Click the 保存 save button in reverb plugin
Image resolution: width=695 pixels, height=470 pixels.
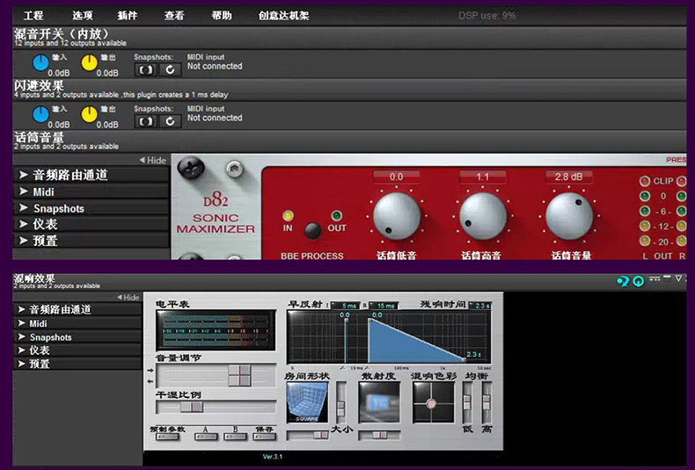[x=264, y=437]
